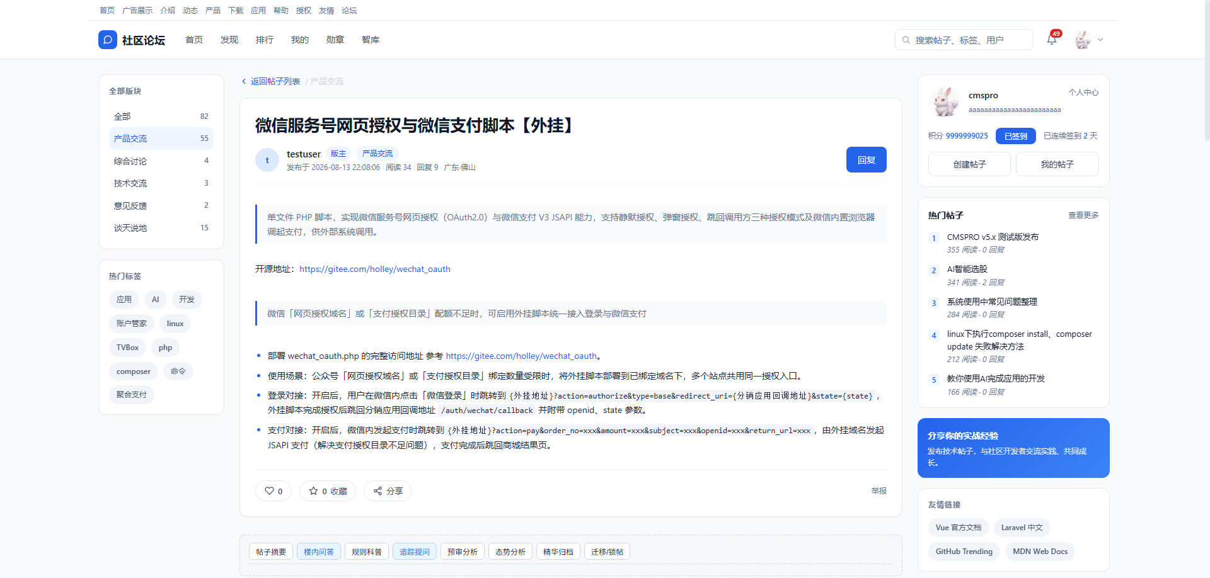Click the 分享 share button
This screenshot has width=1210, height=578.
click(x=388, y=491)
